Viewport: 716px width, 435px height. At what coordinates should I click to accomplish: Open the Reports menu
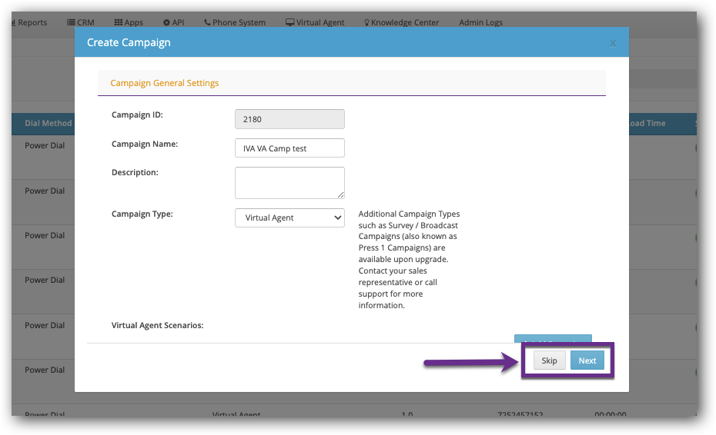[x=32, y=22]
